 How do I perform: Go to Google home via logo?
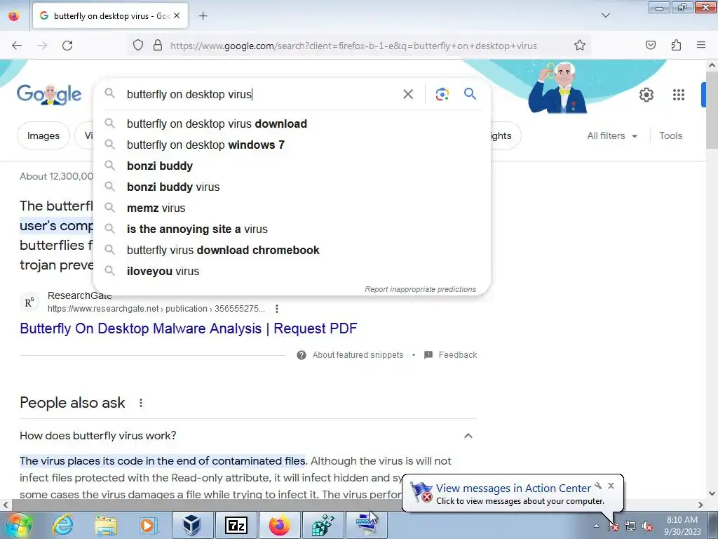[x=49, y=95]
